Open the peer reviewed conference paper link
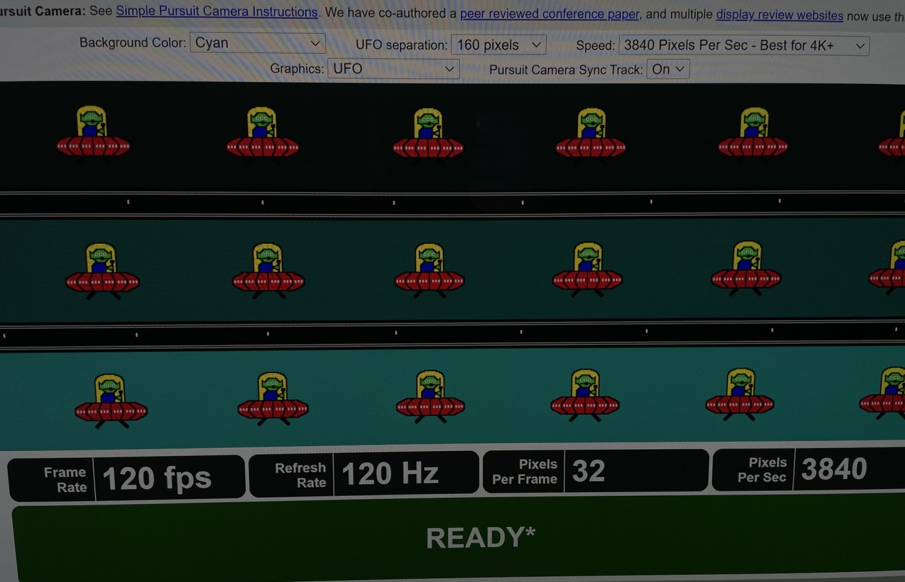This screenshot has width=905, height=582. point(549,13)
